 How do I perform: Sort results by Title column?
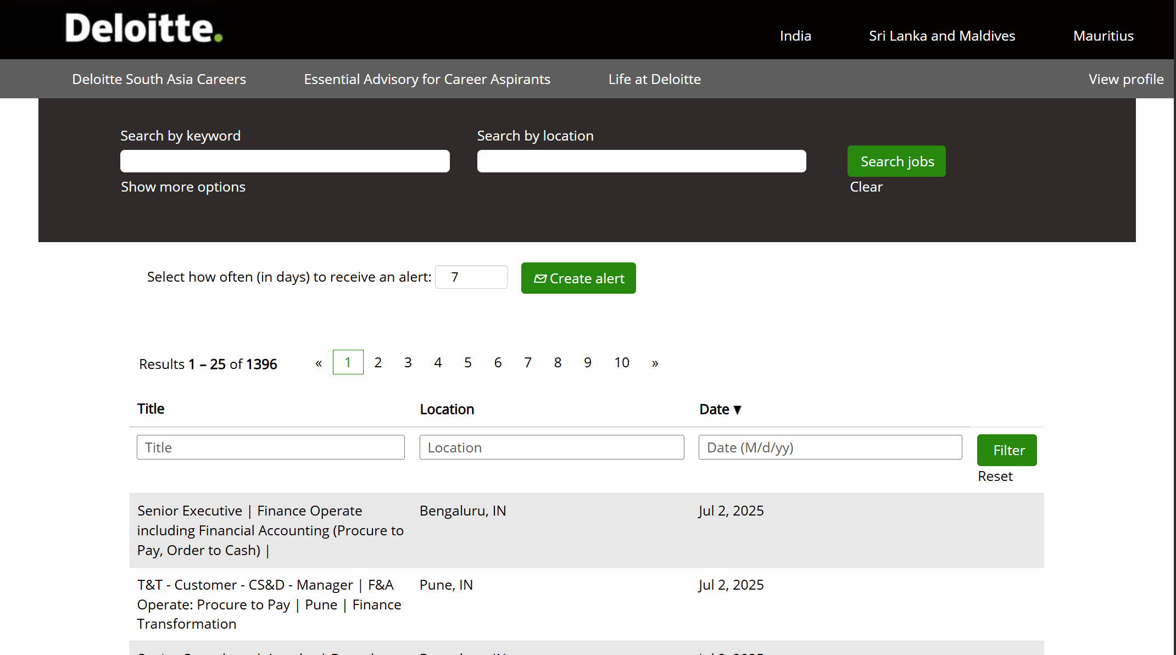click(x=151, y=408)
